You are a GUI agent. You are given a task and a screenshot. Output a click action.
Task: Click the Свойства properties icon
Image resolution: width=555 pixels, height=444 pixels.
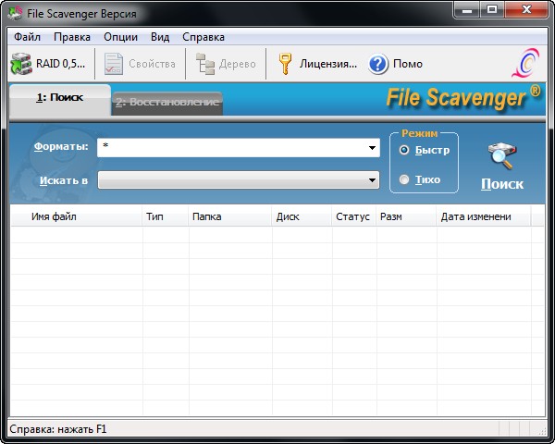[114, 64]
